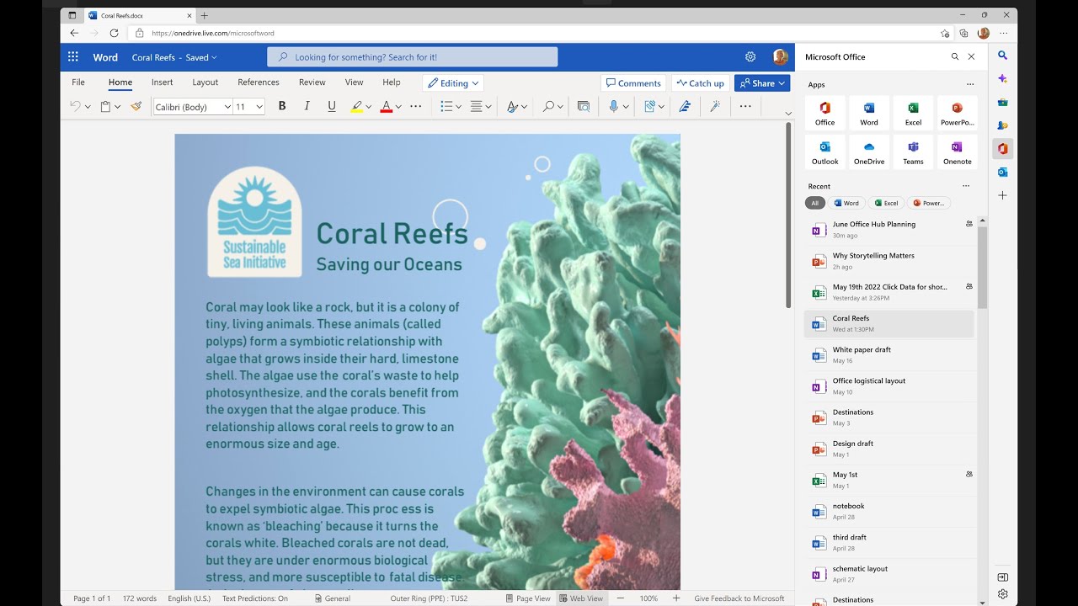Refresh the browser page
1078x606 pixels.
(x=115, y=33)
